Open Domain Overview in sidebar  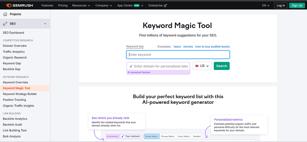tap(15, 46)
